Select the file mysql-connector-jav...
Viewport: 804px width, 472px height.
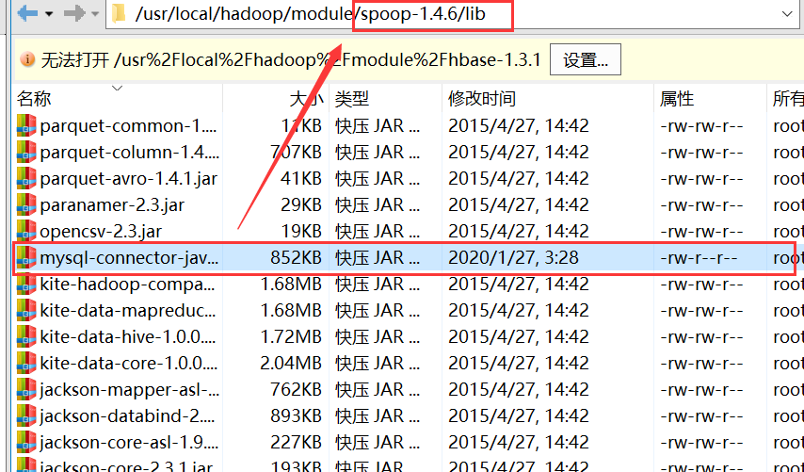129,257
